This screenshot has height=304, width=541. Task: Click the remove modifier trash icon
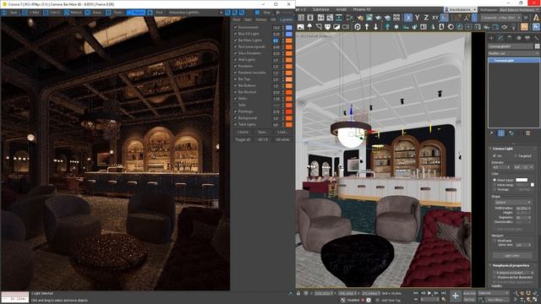(x=527, y=133)
